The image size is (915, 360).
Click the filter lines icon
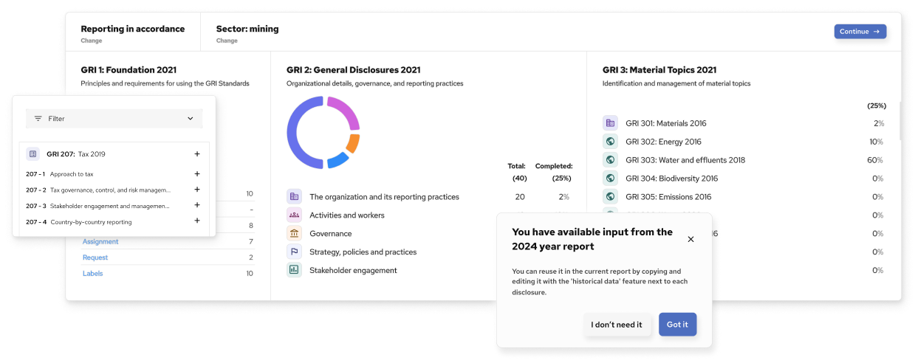(x=38, y=119)
